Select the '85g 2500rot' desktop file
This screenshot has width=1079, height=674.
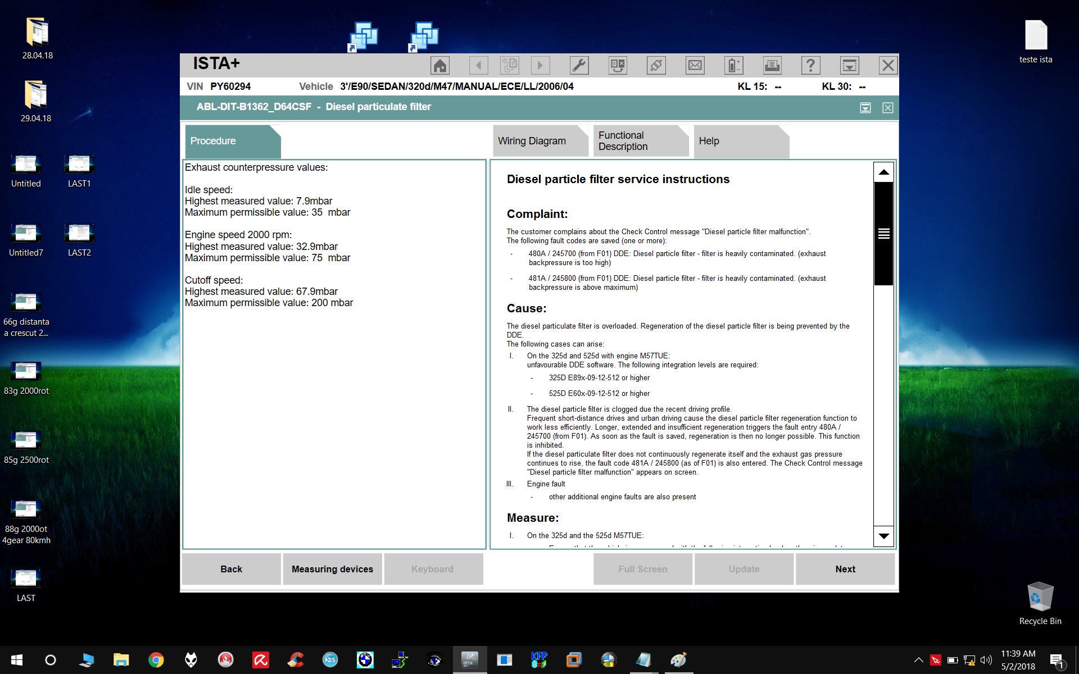(x=26, y=448)
